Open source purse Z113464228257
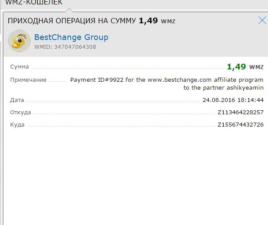This screenshot has height=225, width=268. coord(240,112)
